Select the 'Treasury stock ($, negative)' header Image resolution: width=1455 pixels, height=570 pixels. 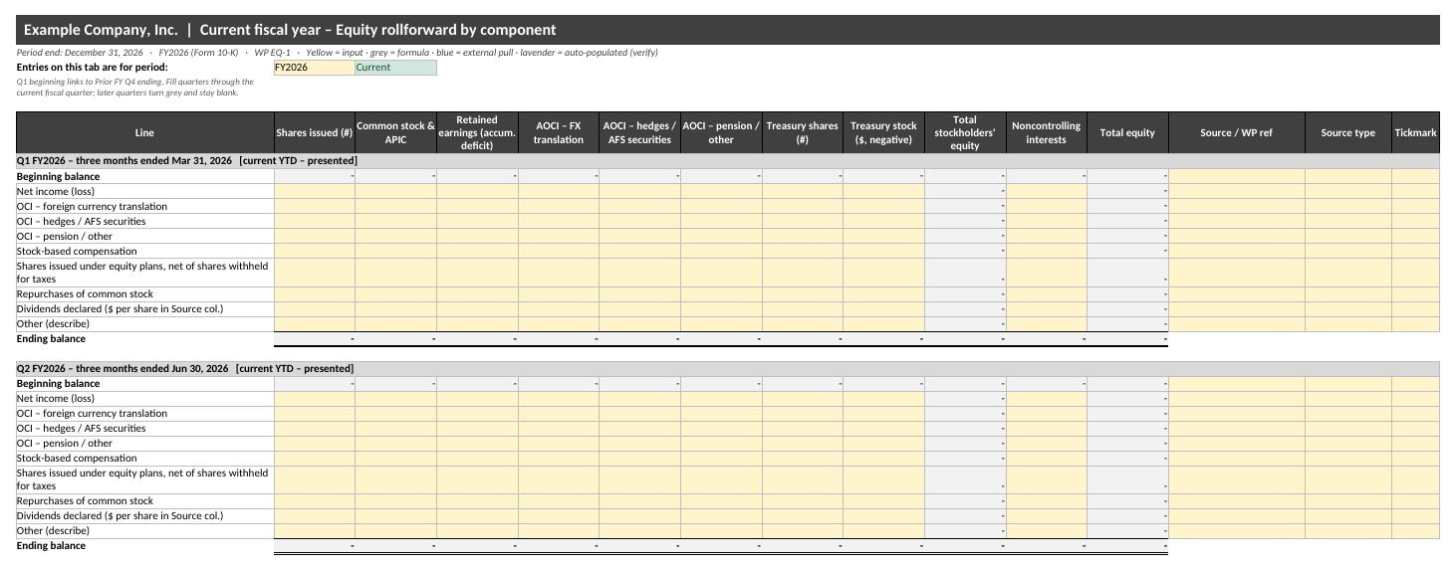[x=884, y=133]
